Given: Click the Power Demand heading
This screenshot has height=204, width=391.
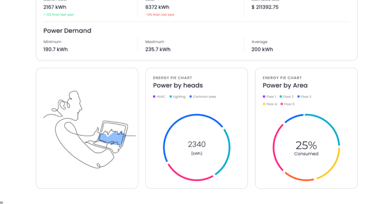Looking at the screenshot, I should tap(67, 31).
